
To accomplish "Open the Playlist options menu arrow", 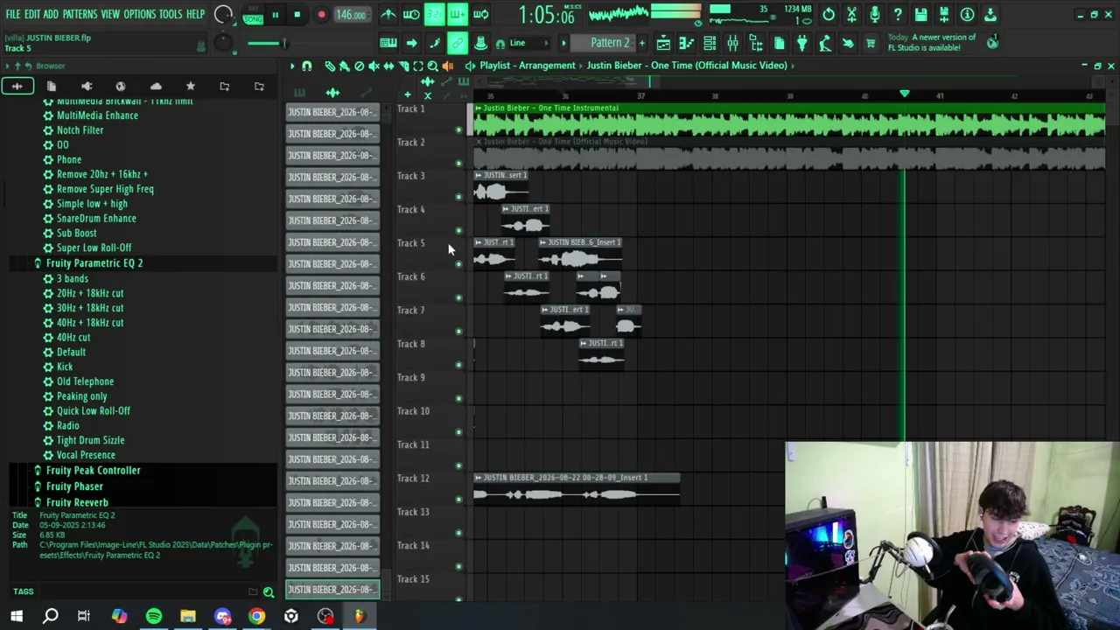I will tap(292, 66).
